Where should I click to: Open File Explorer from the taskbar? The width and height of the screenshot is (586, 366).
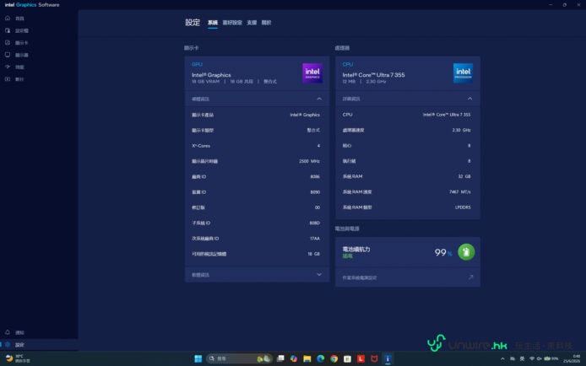pos(307,358)
